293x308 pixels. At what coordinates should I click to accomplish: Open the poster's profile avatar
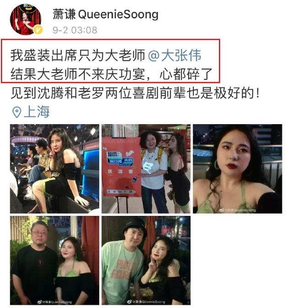click(x=26, y=19)
